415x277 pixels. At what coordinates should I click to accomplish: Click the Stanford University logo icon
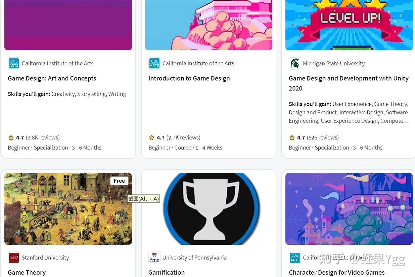14,258
